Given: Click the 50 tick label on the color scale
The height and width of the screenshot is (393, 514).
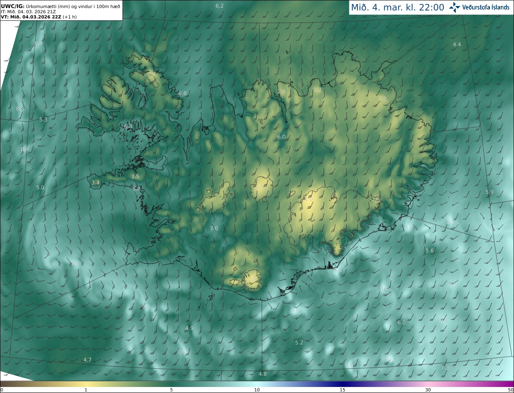Looking at the screenshot, I should point(510,390).
